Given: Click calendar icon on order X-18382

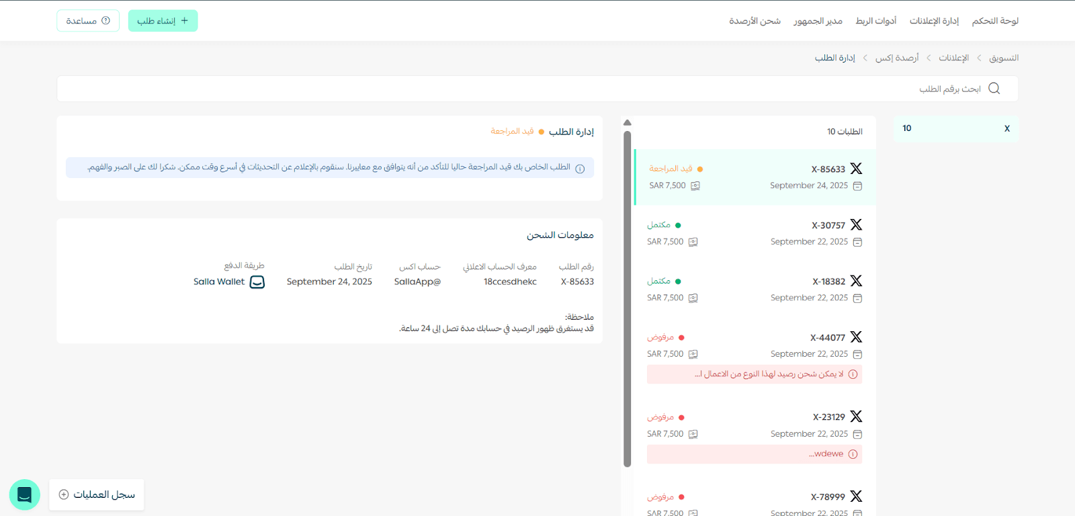Looking at the screenshot, I should coord(857,298).
